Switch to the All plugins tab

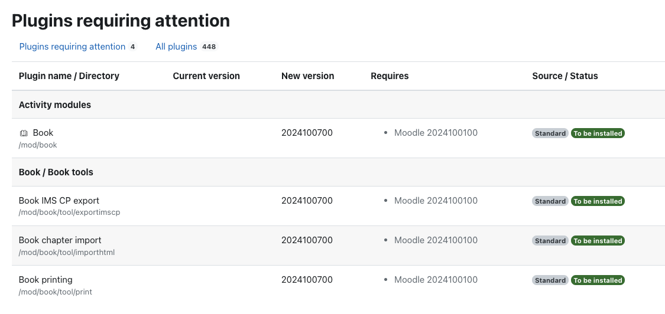click(186, 47)
